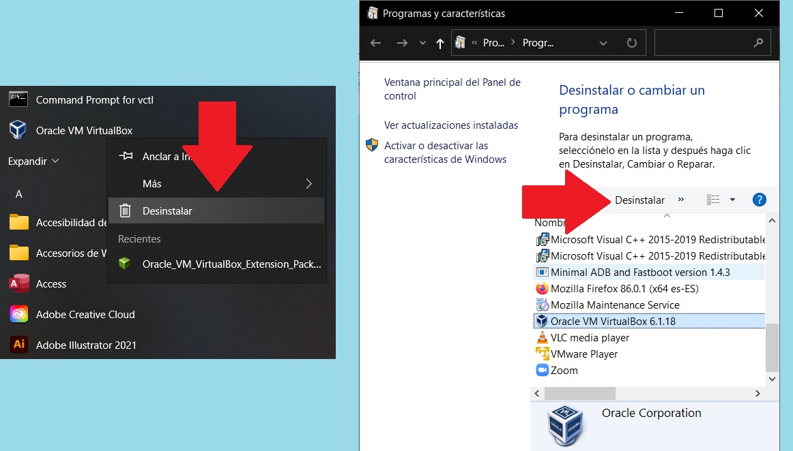Screen dimensions: 793x451
Task: Click the scroll down arrow of program list
Action: coord(772,379)
